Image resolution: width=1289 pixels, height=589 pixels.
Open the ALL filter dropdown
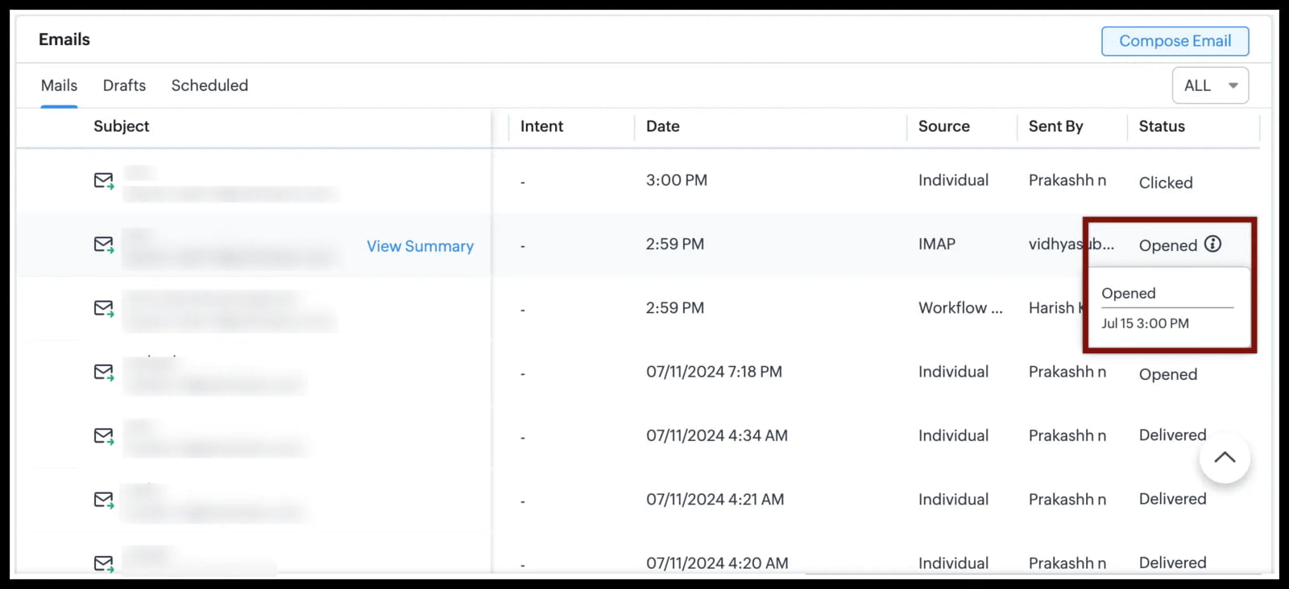point(1209,84)
